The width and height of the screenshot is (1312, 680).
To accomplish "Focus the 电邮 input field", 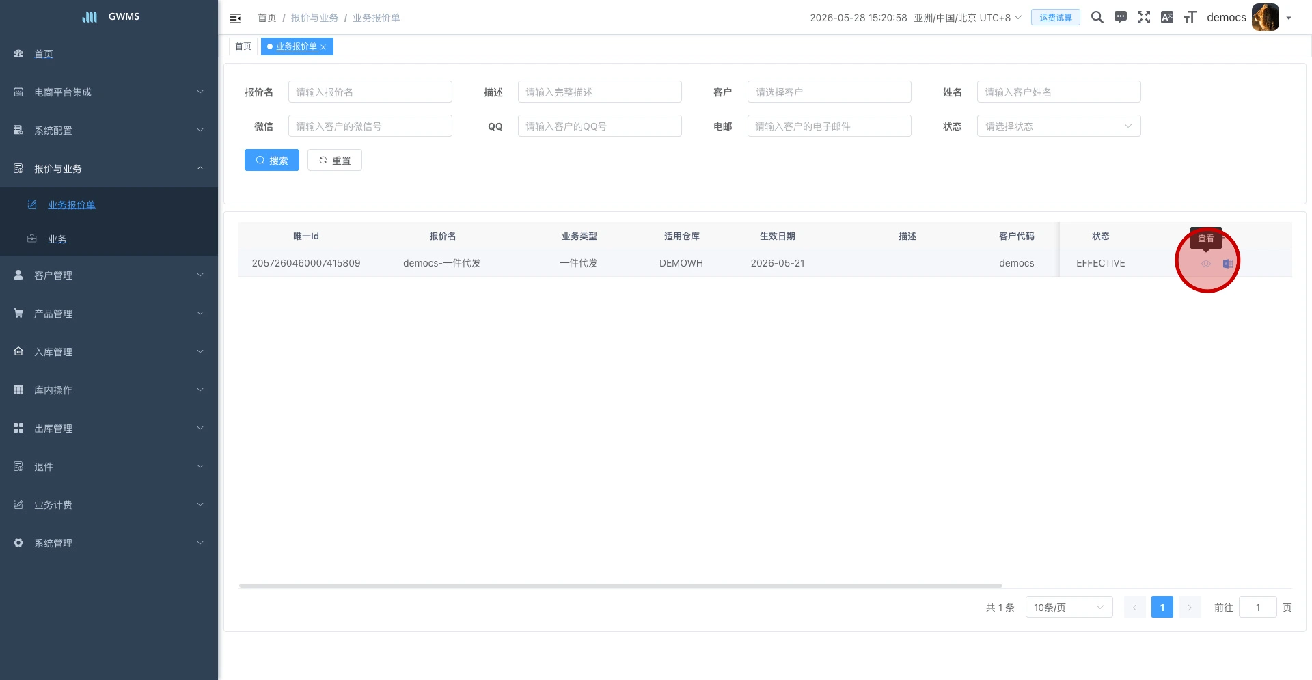I will [830, 126].
